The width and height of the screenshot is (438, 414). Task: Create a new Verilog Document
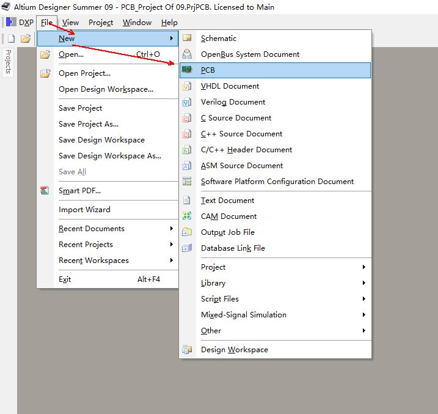coord(275,102)
